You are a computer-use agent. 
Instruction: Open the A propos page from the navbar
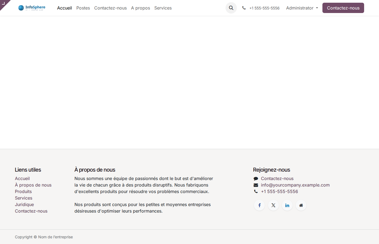[x=141, y=8]
